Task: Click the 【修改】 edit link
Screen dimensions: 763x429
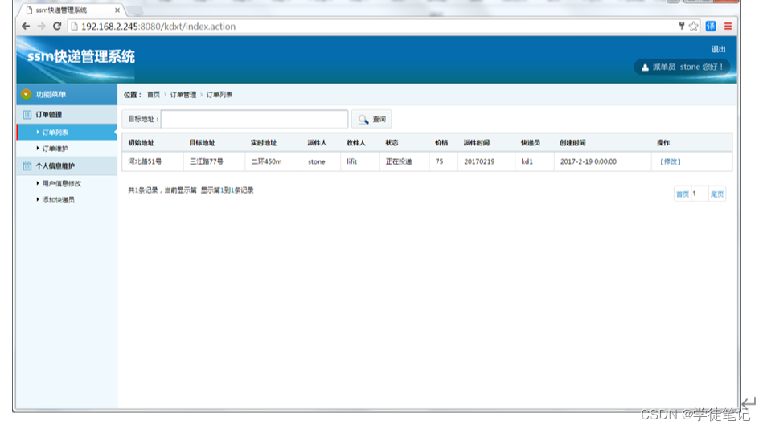Action: click(x=670, y=161)
